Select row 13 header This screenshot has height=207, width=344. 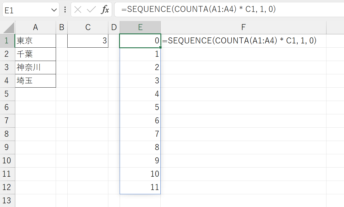point(7,200)
